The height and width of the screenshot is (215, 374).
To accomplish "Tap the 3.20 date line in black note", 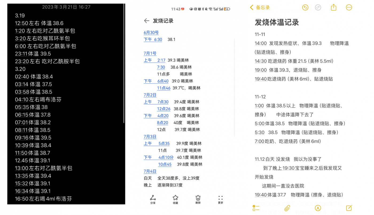I will (20, 69).
